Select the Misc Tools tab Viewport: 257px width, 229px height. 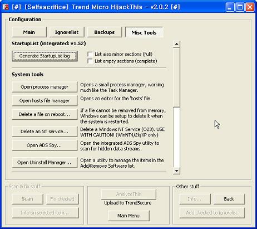(144, 32)
